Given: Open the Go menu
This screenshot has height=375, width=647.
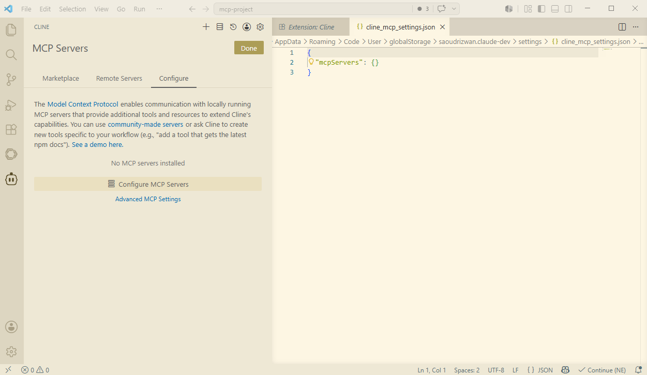Looking at the screenshot, I should (121, 9).
